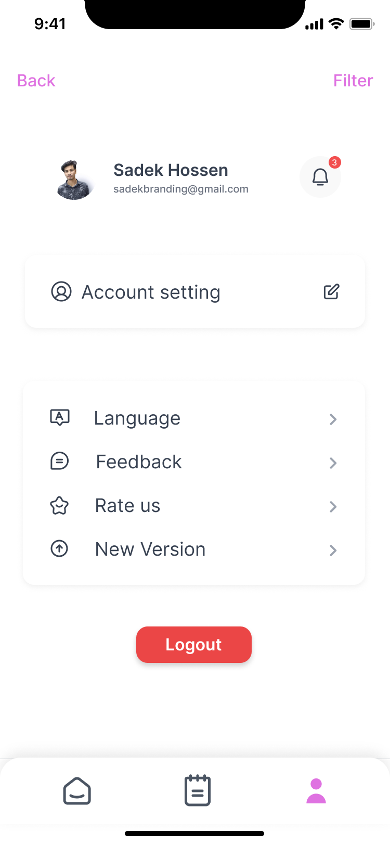This screenshot has width=390, height=845.
Task: Click Sadek Hossen's profile photo
Action: [x=74, y=180]
